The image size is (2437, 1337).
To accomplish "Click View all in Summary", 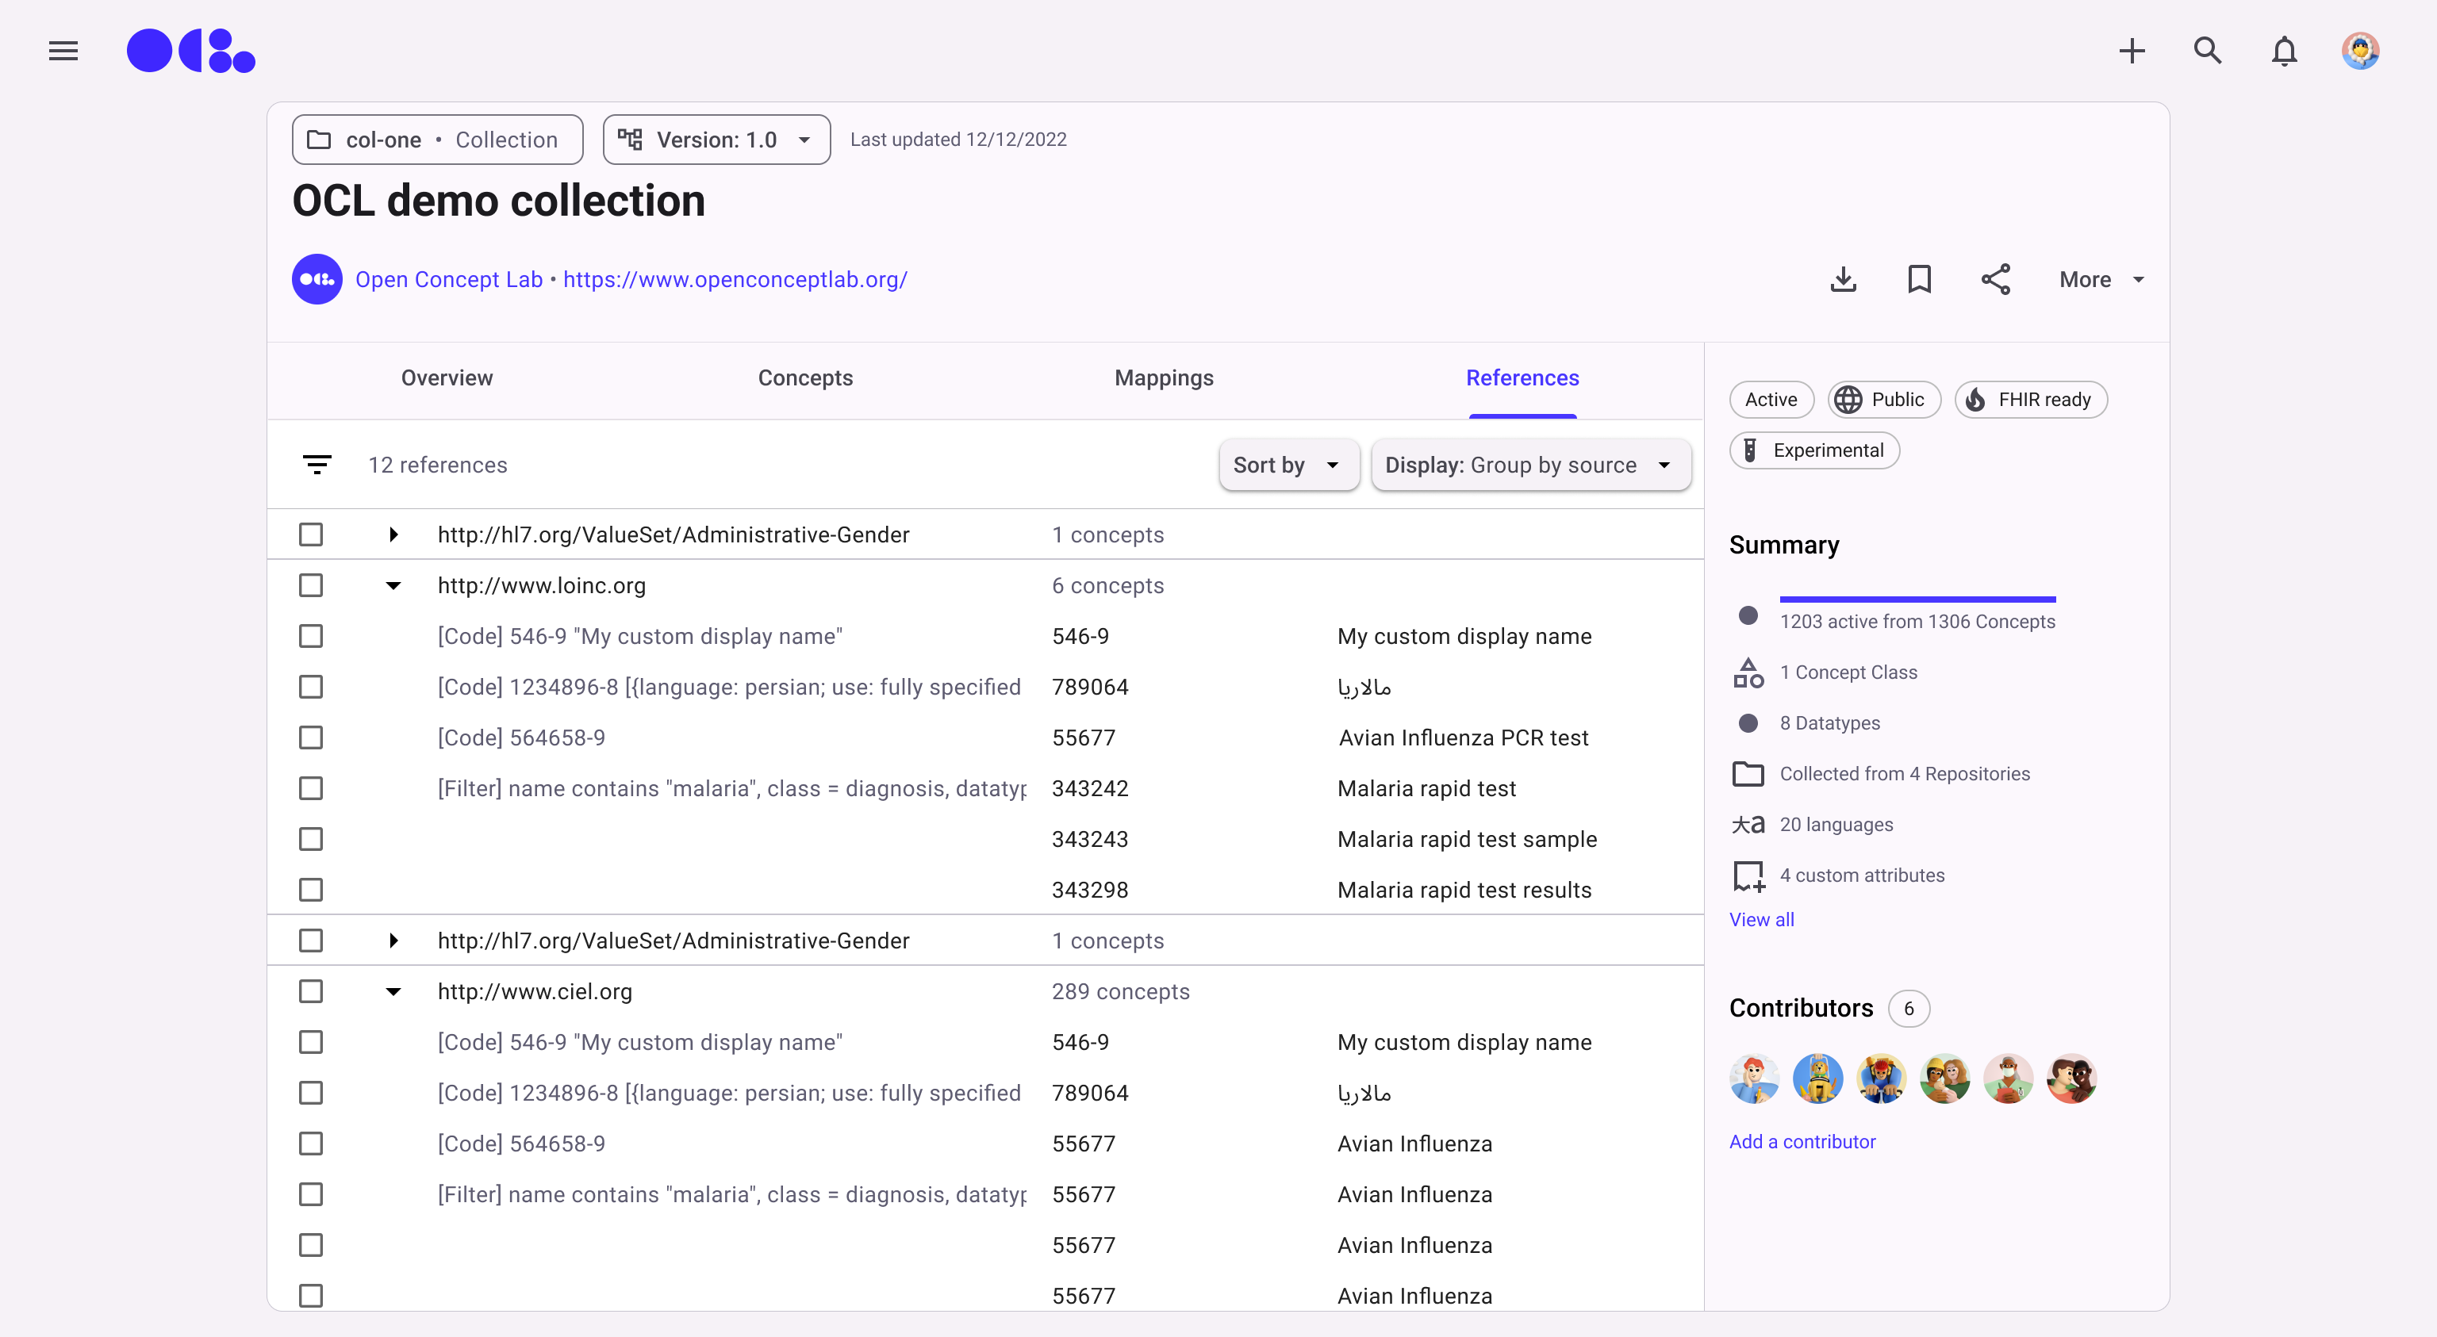I will click(1760, 919).
